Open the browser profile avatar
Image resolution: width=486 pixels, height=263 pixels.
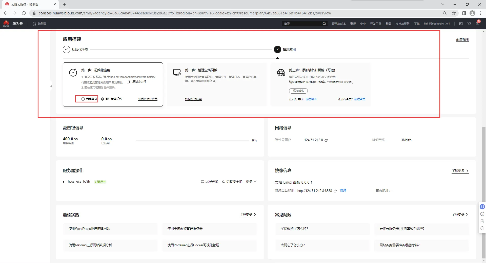click(472, 13)
